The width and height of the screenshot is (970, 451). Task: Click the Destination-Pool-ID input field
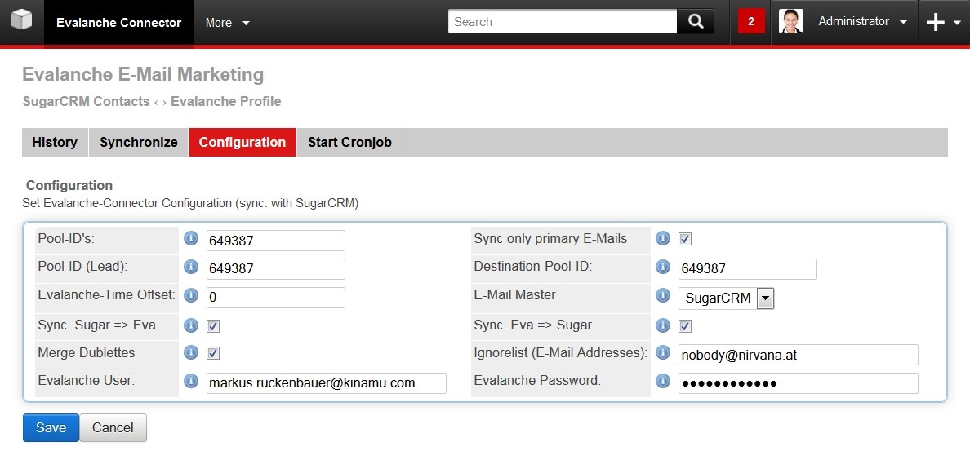(747, 269)
